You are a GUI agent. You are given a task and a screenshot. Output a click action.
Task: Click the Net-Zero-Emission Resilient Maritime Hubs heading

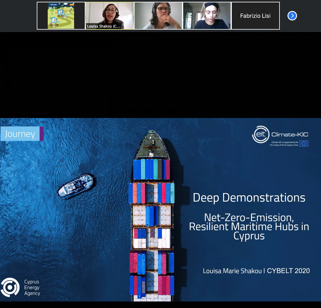[249, 226]
